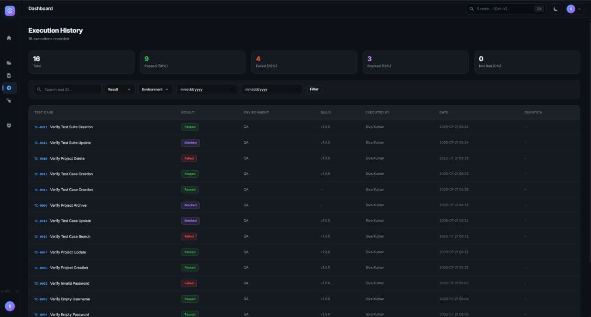Open test case link TC-0010
591x317 pixels.
[x=41, y=159]
